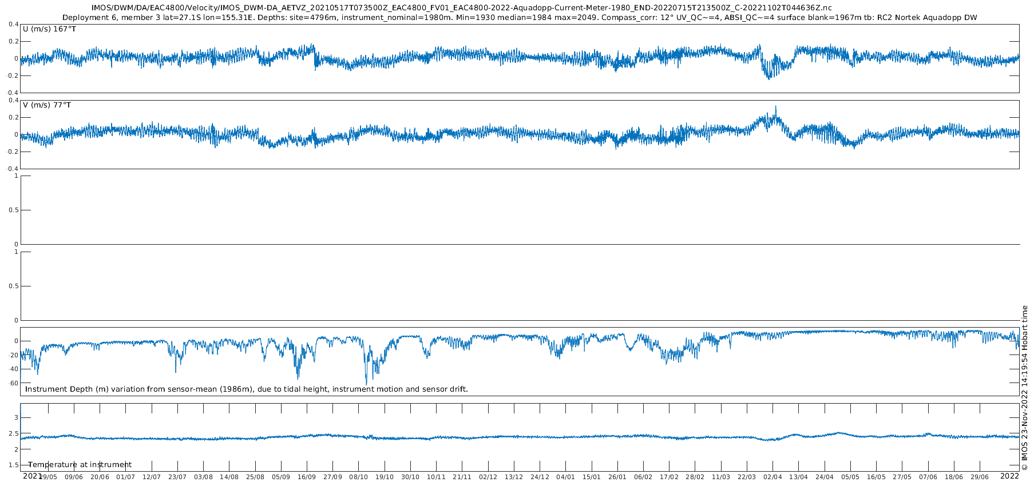Screen dimensions: 1030x486
Task: Click the 06/02 date tick label
Action: (643, 477)
